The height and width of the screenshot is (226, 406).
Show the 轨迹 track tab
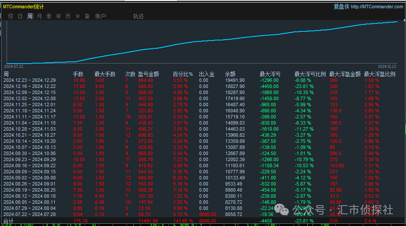138,17
